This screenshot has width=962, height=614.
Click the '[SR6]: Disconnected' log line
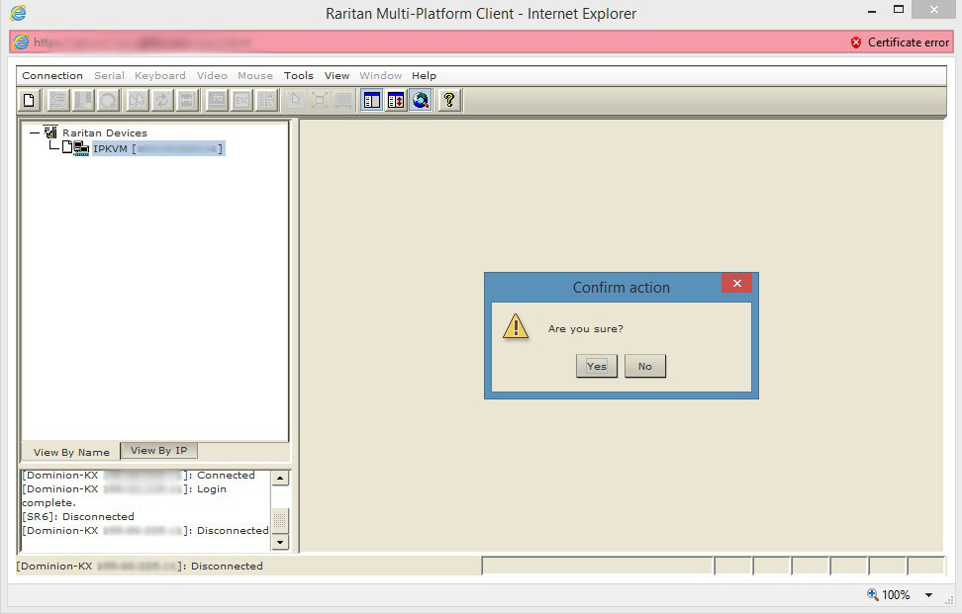[78, 516]
